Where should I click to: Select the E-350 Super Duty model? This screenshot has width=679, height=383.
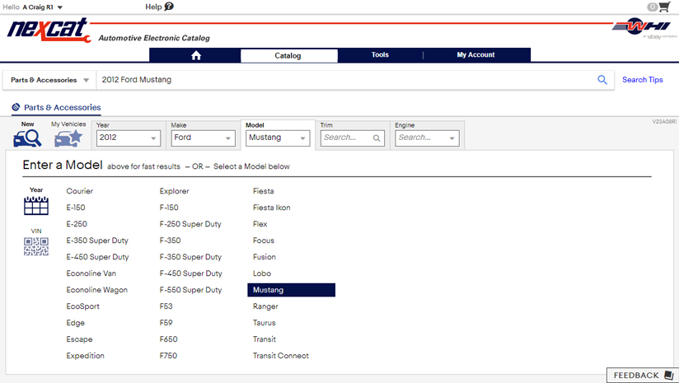point(97,241)
